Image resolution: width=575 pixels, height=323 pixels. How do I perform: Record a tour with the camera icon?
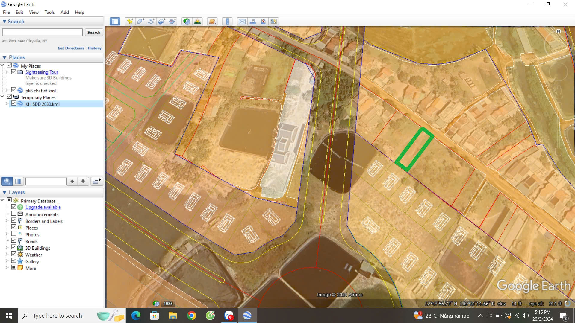coord(172,21)
